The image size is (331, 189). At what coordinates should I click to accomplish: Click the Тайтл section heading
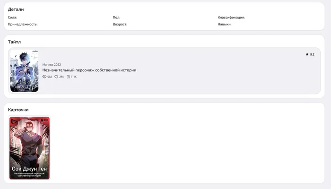point(14,42)
